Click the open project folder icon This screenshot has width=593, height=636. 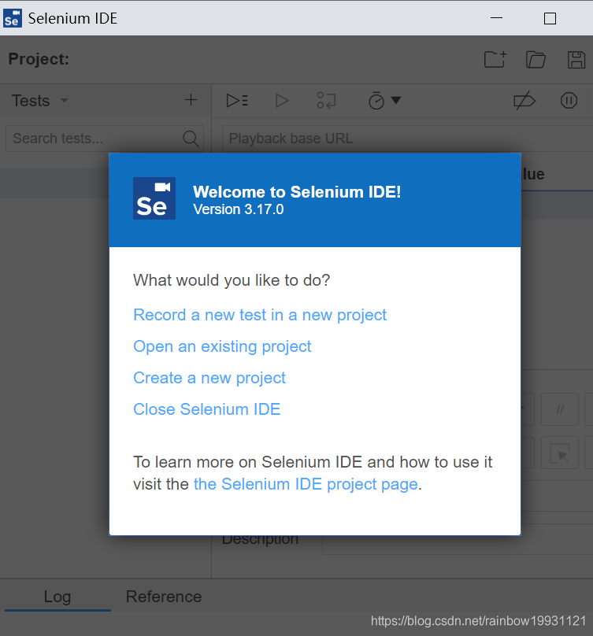536,60
